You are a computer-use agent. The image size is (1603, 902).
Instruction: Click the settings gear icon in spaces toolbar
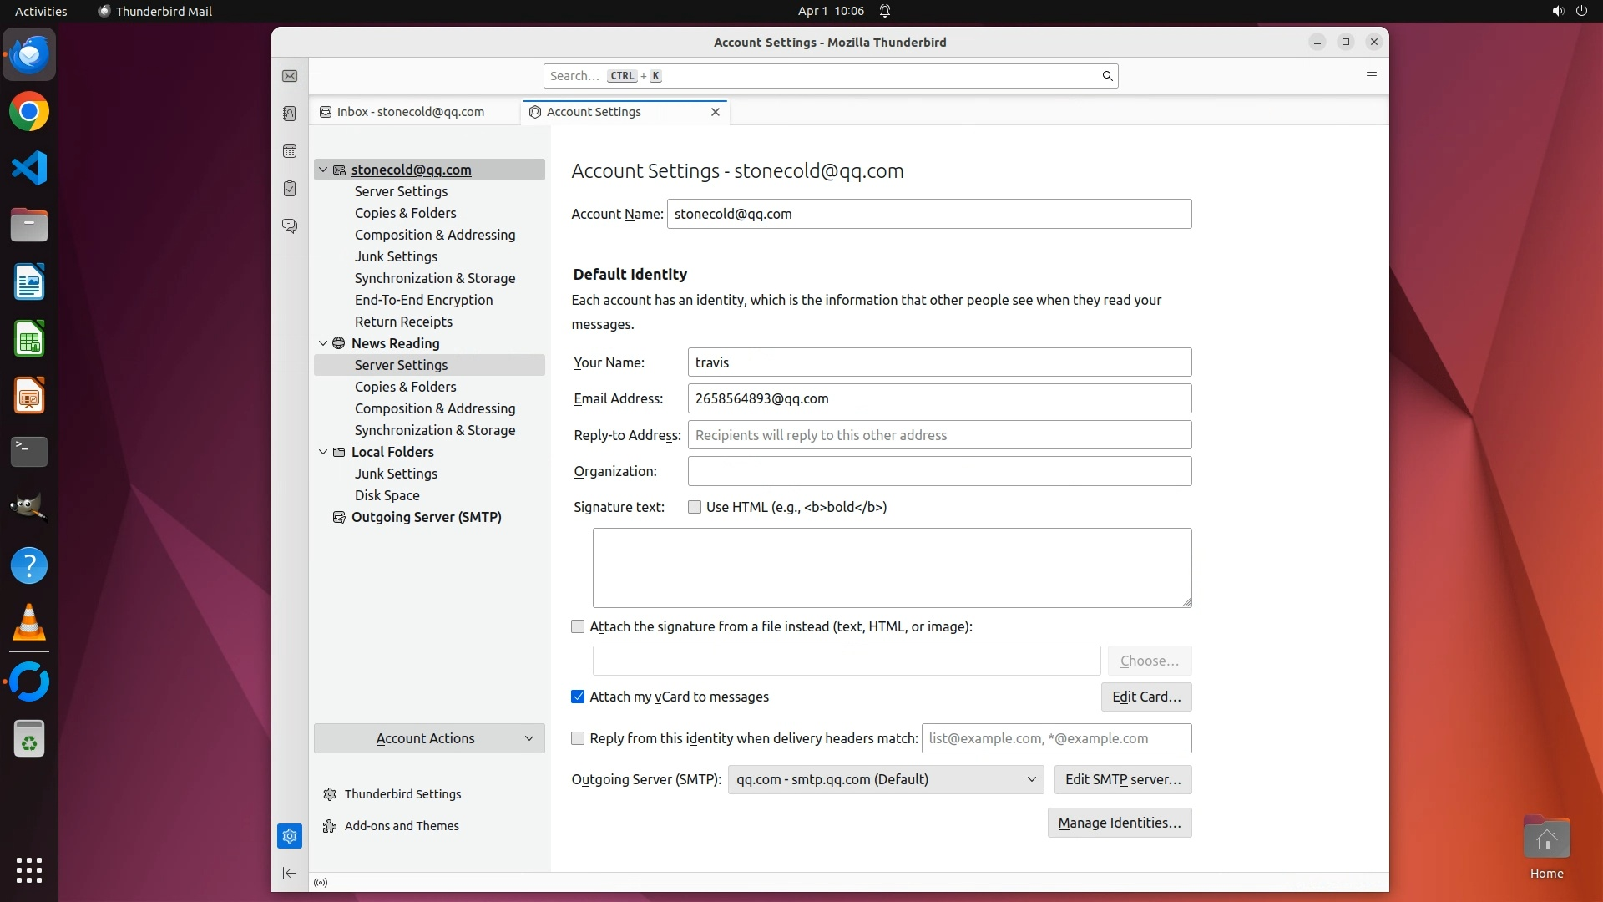click(290, 835)
